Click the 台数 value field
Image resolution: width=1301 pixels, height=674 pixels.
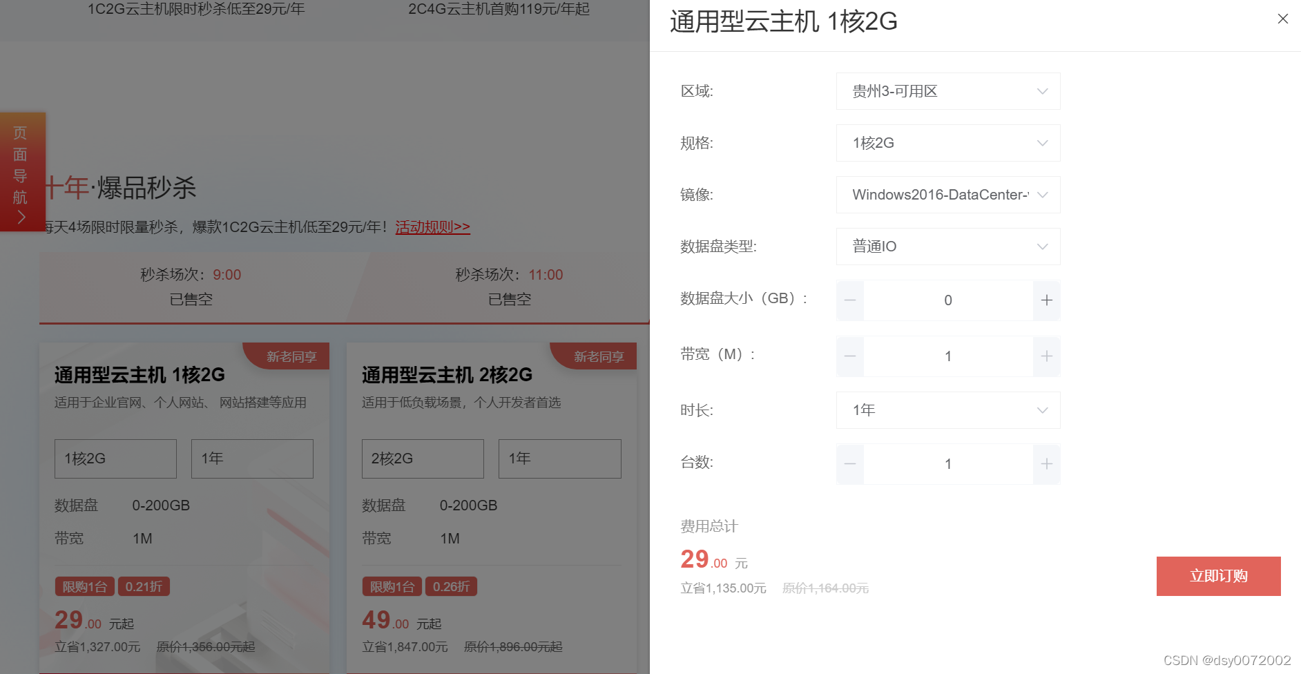coord(948,464)
